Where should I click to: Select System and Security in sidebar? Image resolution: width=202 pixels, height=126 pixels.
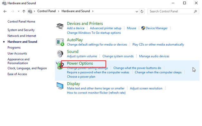coord(21,30)
